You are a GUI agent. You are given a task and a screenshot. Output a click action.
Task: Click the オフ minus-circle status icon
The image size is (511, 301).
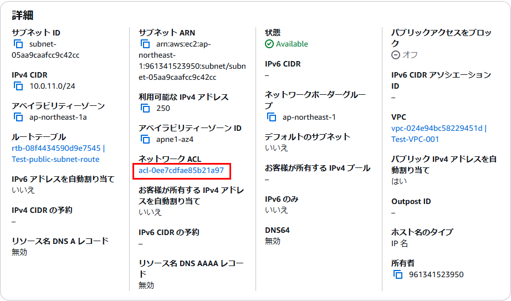click(396, 55)
